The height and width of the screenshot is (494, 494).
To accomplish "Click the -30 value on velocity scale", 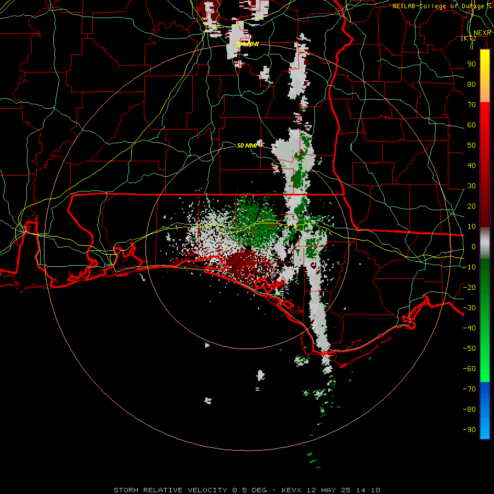I will [x=469, y=308].
